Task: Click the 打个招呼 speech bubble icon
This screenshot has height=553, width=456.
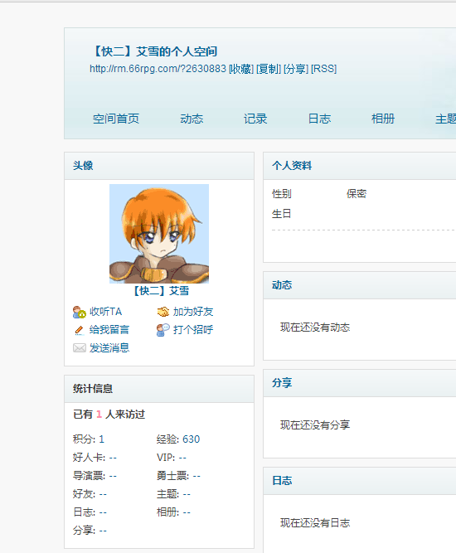Action: (163, 330)
